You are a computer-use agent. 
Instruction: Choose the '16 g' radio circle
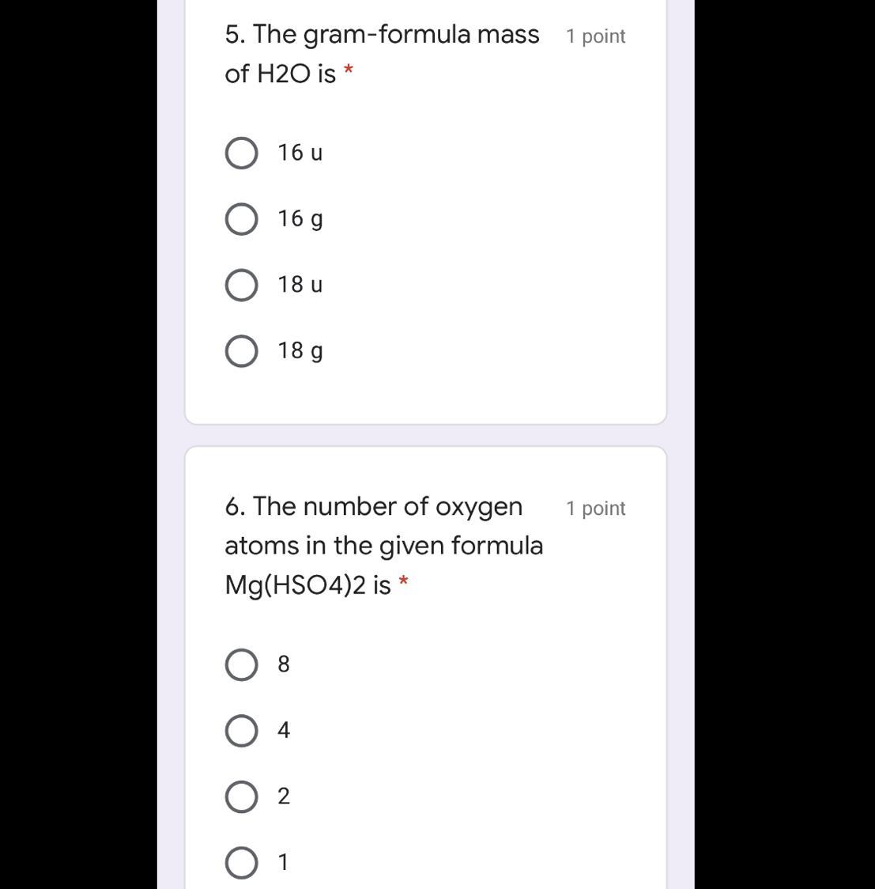coord(241,219)
